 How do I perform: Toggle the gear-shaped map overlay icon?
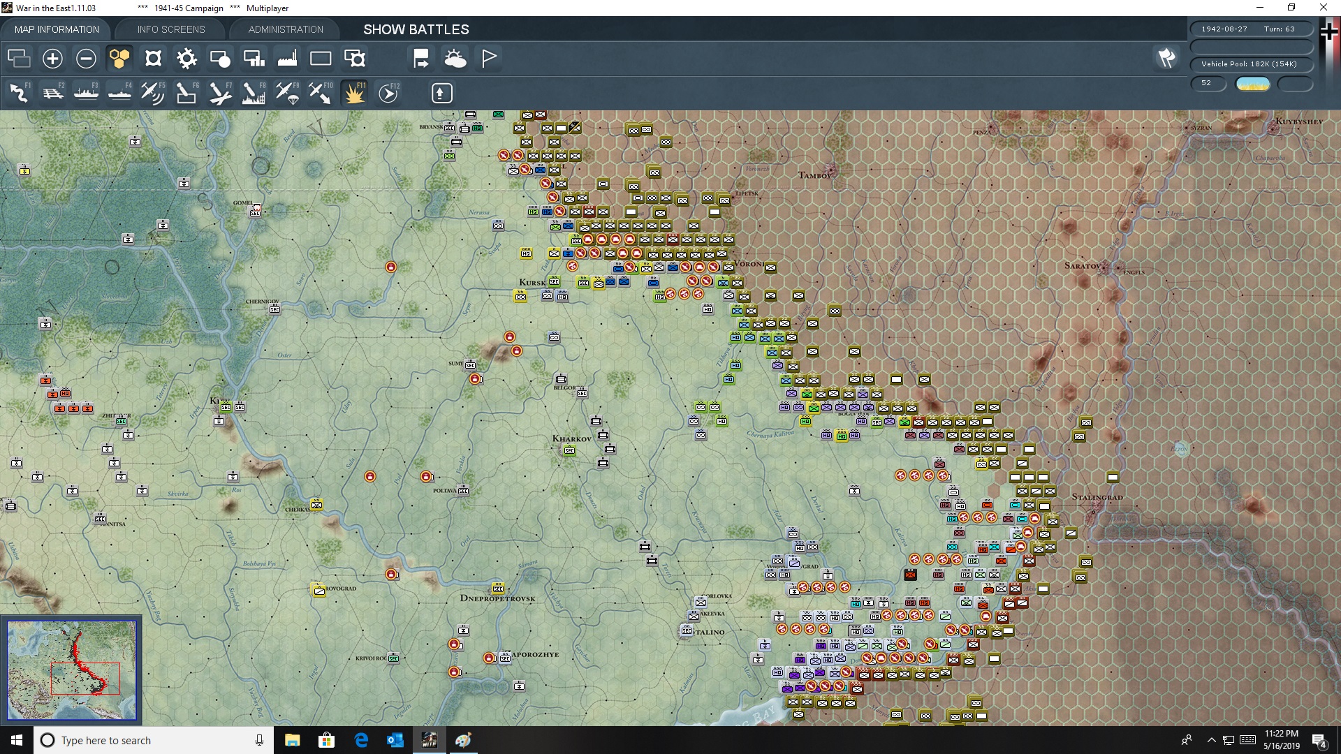pos(186,58)
